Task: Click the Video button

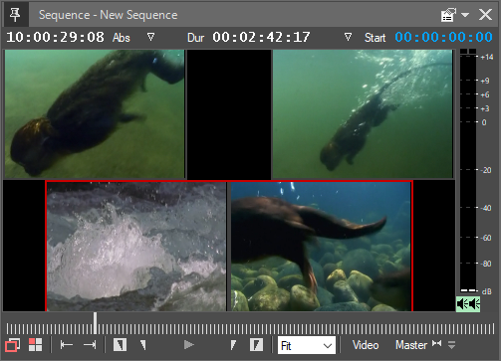Action: point(366,345)
